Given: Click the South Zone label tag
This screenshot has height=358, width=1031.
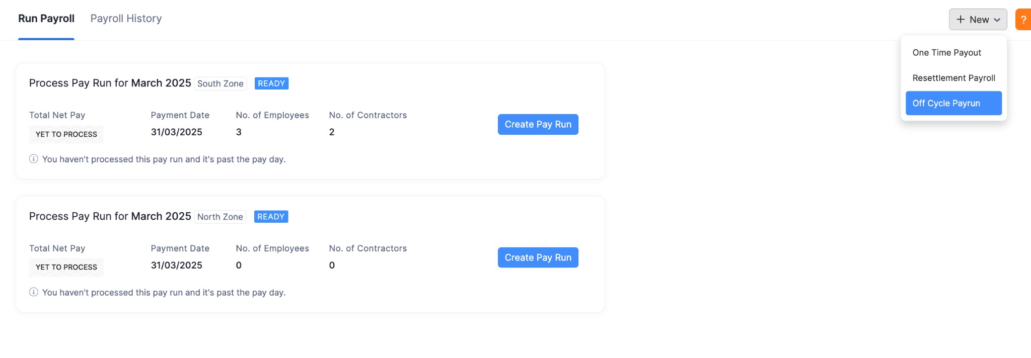Looking at the screenshot, I should pos(220,83).
